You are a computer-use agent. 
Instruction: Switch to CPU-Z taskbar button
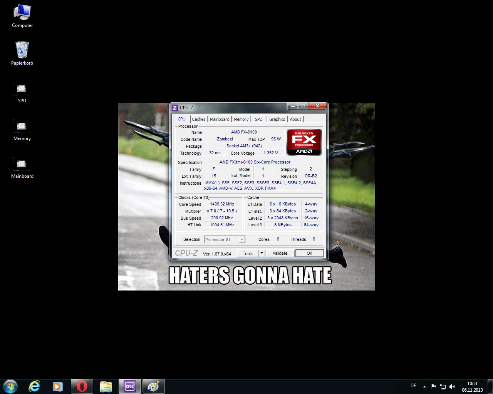130,386
